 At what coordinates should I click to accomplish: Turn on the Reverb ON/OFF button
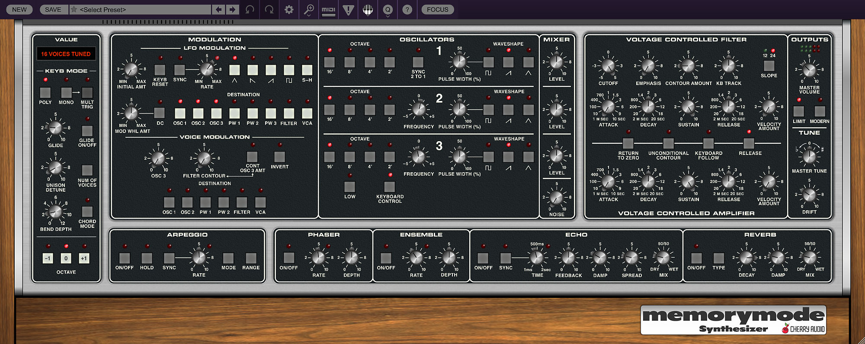696,258
